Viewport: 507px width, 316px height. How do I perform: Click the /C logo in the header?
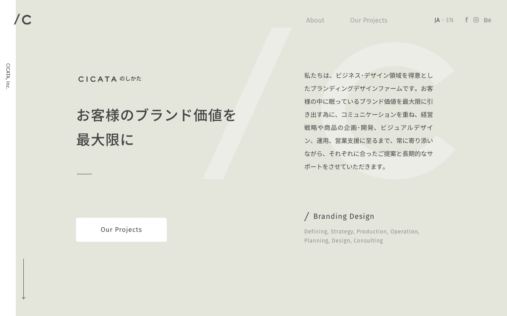pyautogui.click(x=23, y=20)
